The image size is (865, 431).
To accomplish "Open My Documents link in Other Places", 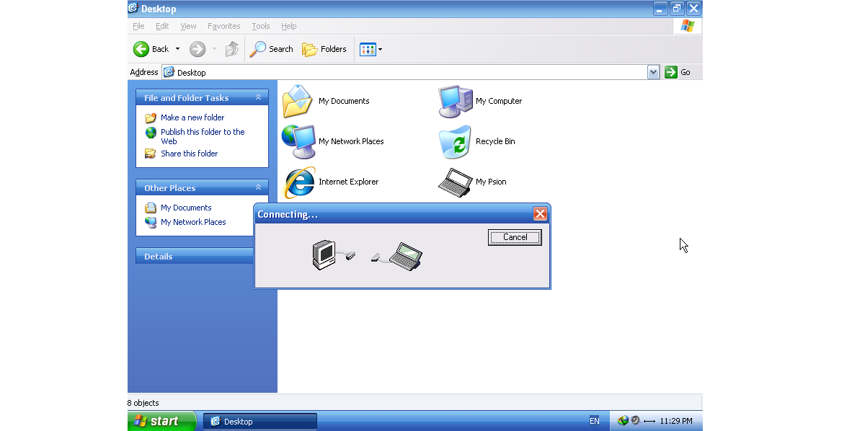I will 186,208.
